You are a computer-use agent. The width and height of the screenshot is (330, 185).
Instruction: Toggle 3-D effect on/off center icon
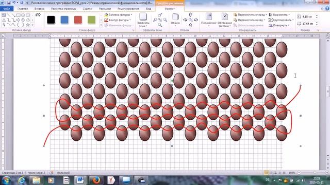(x=190, y=20)
